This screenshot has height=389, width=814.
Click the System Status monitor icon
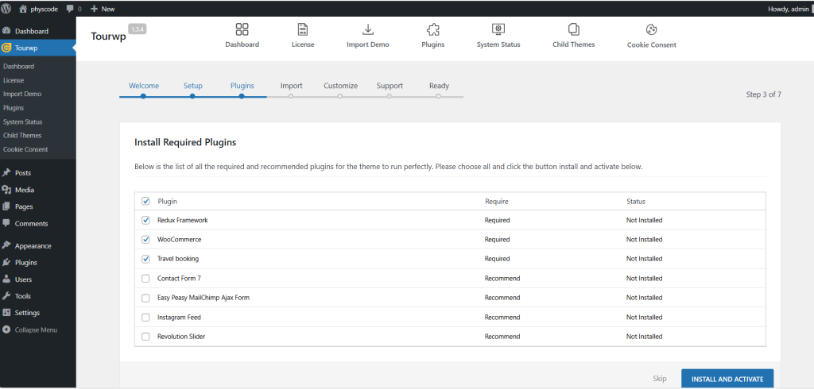(498, 29)
